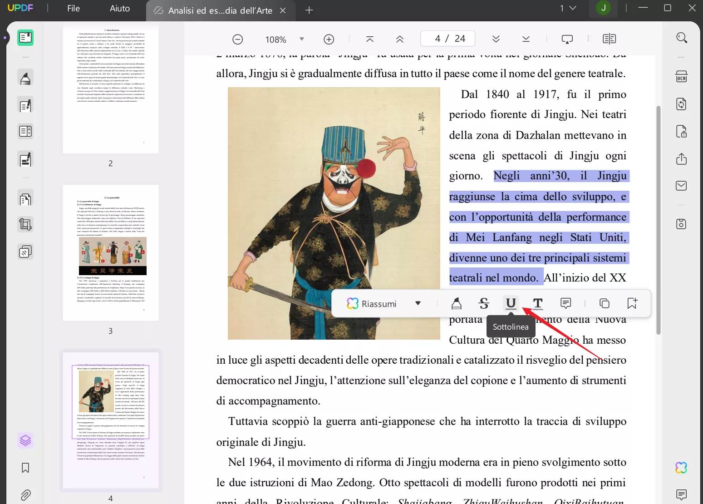Image resolution: width=703 pixels, height=504 pixels.
Task: Select page 3 thumbnail
Action: 111,252
